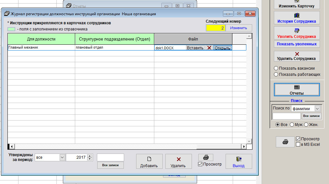The image size is (329, 184).
Task: Click Показать уволенных button
Action: click(297, 44)
